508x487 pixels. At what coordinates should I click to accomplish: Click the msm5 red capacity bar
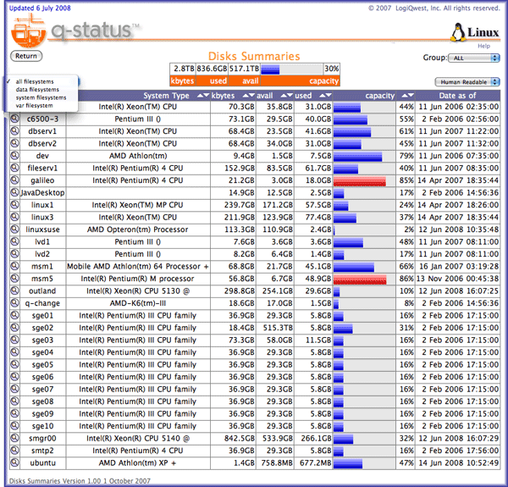click(x=360, y=279)
